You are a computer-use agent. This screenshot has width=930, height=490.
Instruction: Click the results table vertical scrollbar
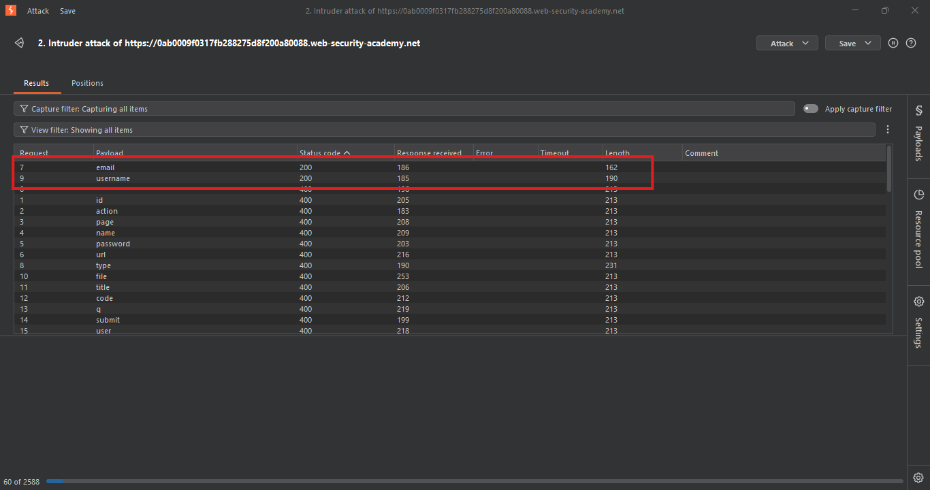tap(888, 169)
